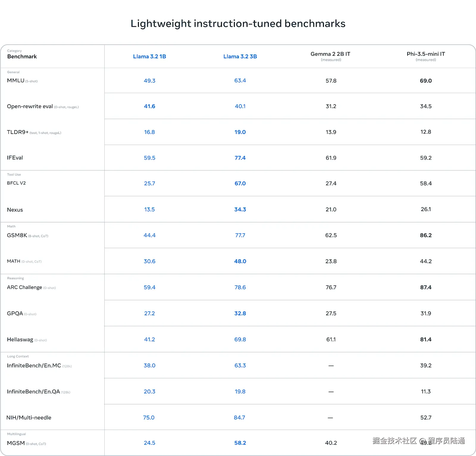Screen dimensions: 476x456
Task: Click the 'Tool Use' category label
Action: pos(14,174)
